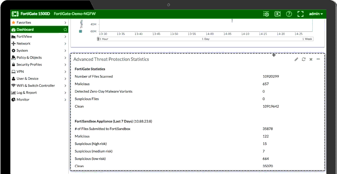Image resolution: width=337 pixels, height=174 pixels.
Task: Click the Network arrows icon
Action: coord(14,44)
